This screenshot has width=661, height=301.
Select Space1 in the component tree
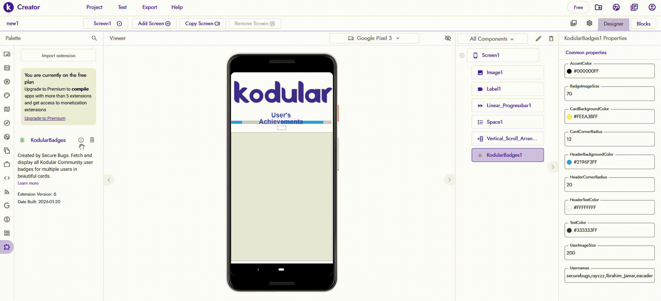(x=507, y=122)
